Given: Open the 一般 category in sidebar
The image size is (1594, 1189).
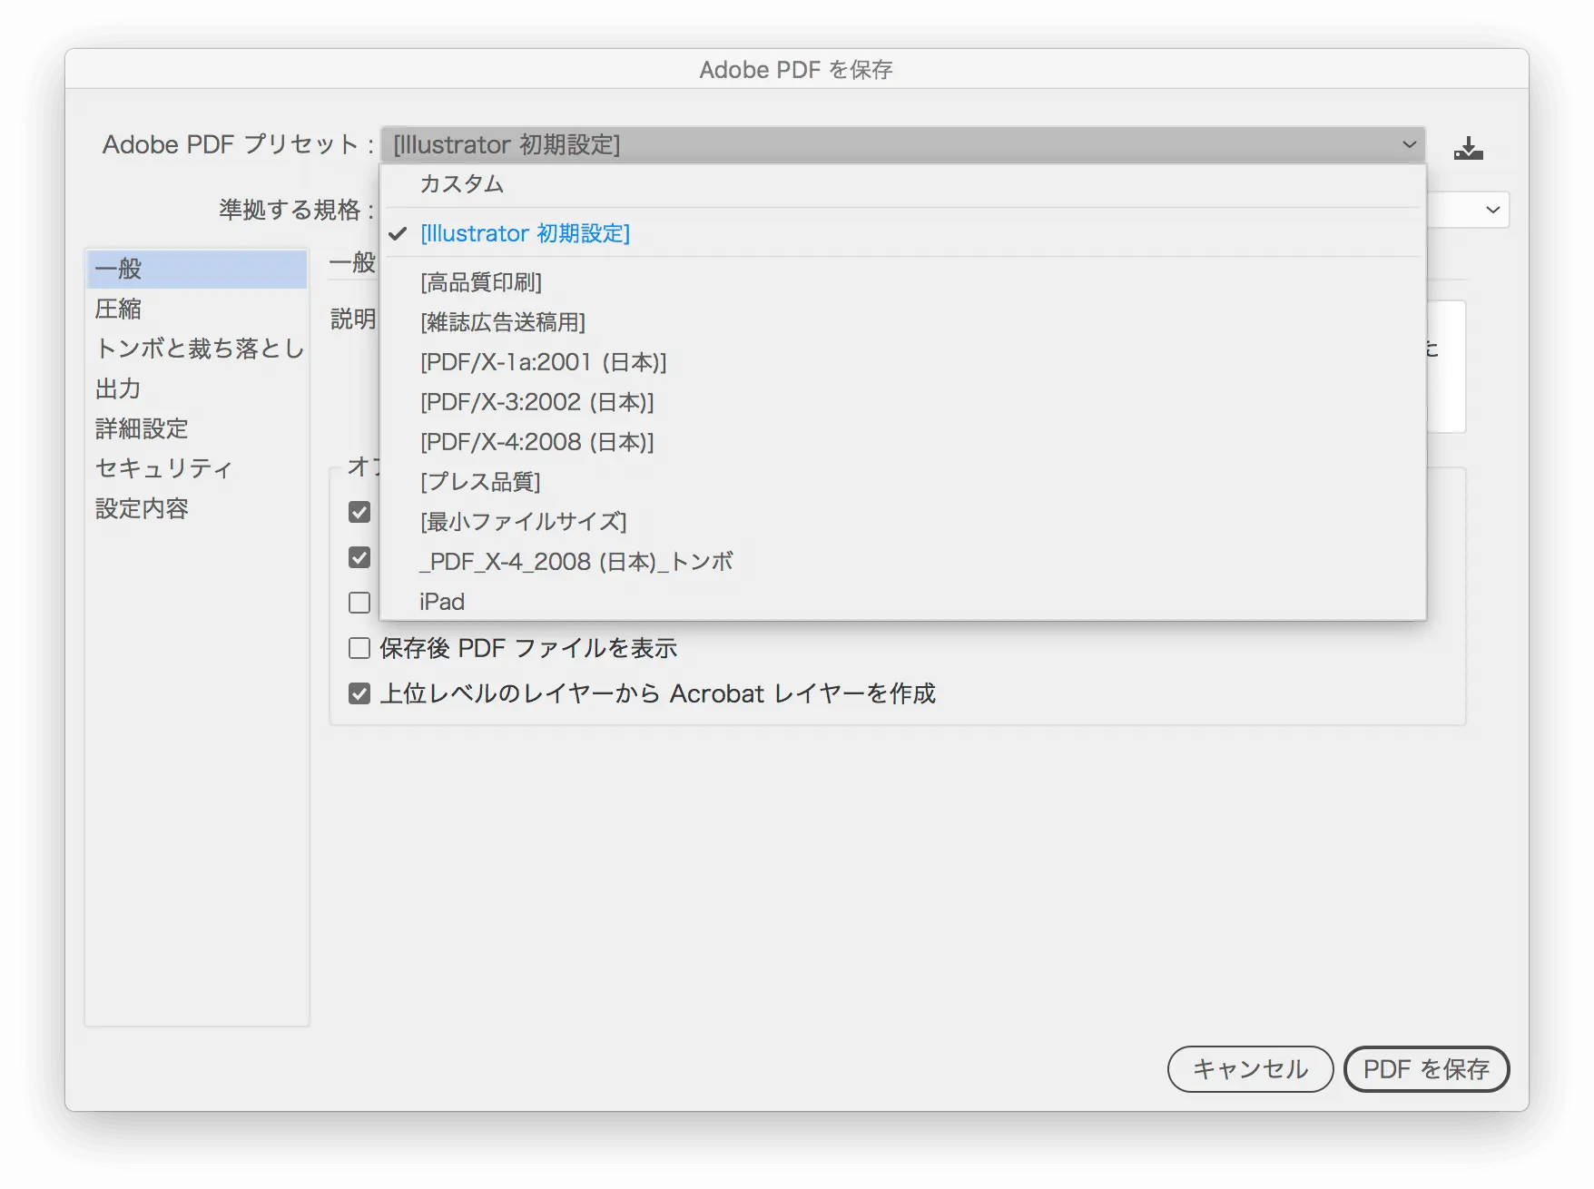Looking at the screenshot, I should 197,269.
